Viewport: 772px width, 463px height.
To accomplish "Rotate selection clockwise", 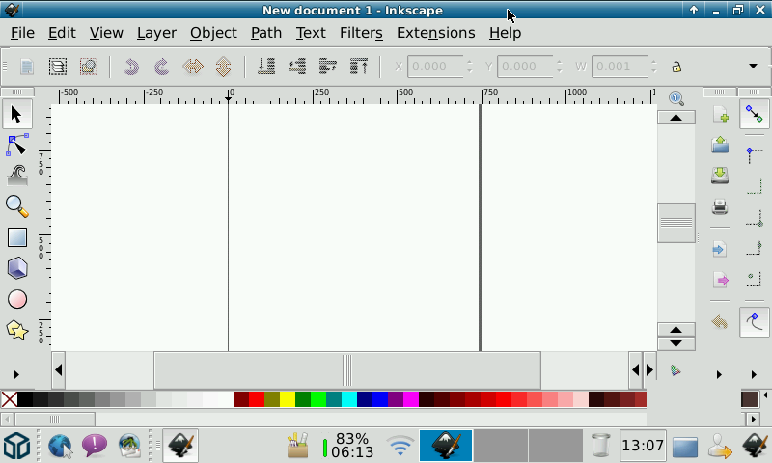I will (161, 67).
